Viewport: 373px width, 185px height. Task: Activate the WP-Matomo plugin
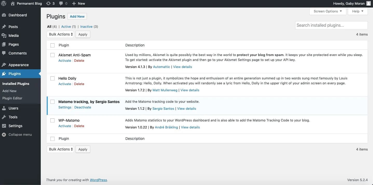[x=65, y=126]
